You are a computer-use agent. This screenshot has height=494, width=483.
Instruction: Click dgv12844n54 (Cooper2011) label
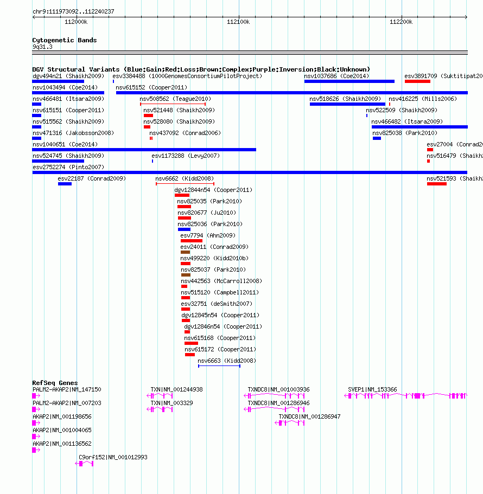[213, 190]
